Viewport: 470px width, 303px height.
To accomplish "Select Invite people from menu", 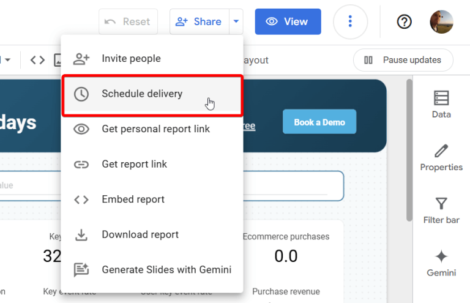I will (131, 59).
